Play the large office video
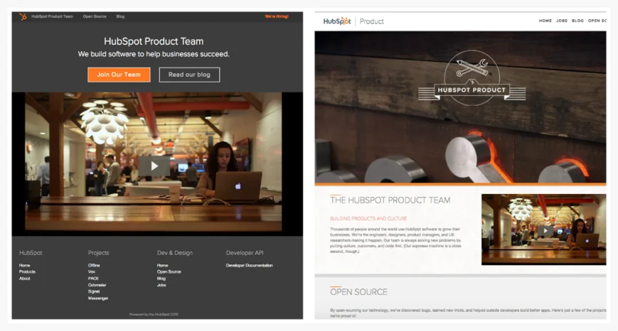This screenshot has width=618, height=331. pyautogui.click(x=154, y=166)
